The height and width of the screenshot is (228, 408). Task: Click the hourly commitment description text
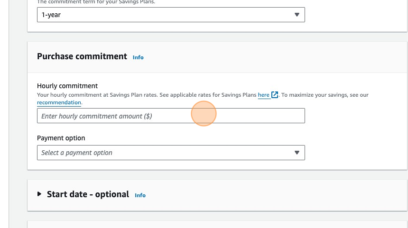[x=142, y=95]
